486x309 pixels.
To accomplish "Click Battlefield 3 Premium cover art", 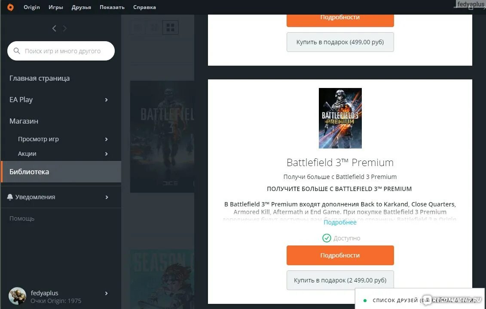I will pyautogui.click(x=340, y=118).
